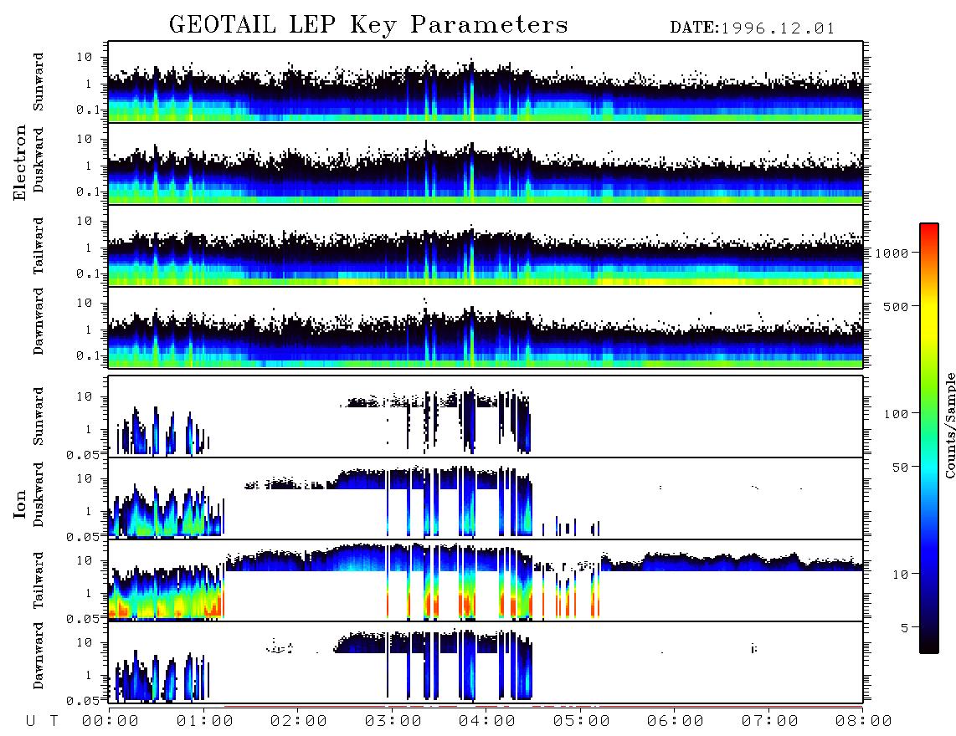
Task: Click the Ion Duskward spectrogram panel
Action: pyautogui.click(x=486, y=498)
